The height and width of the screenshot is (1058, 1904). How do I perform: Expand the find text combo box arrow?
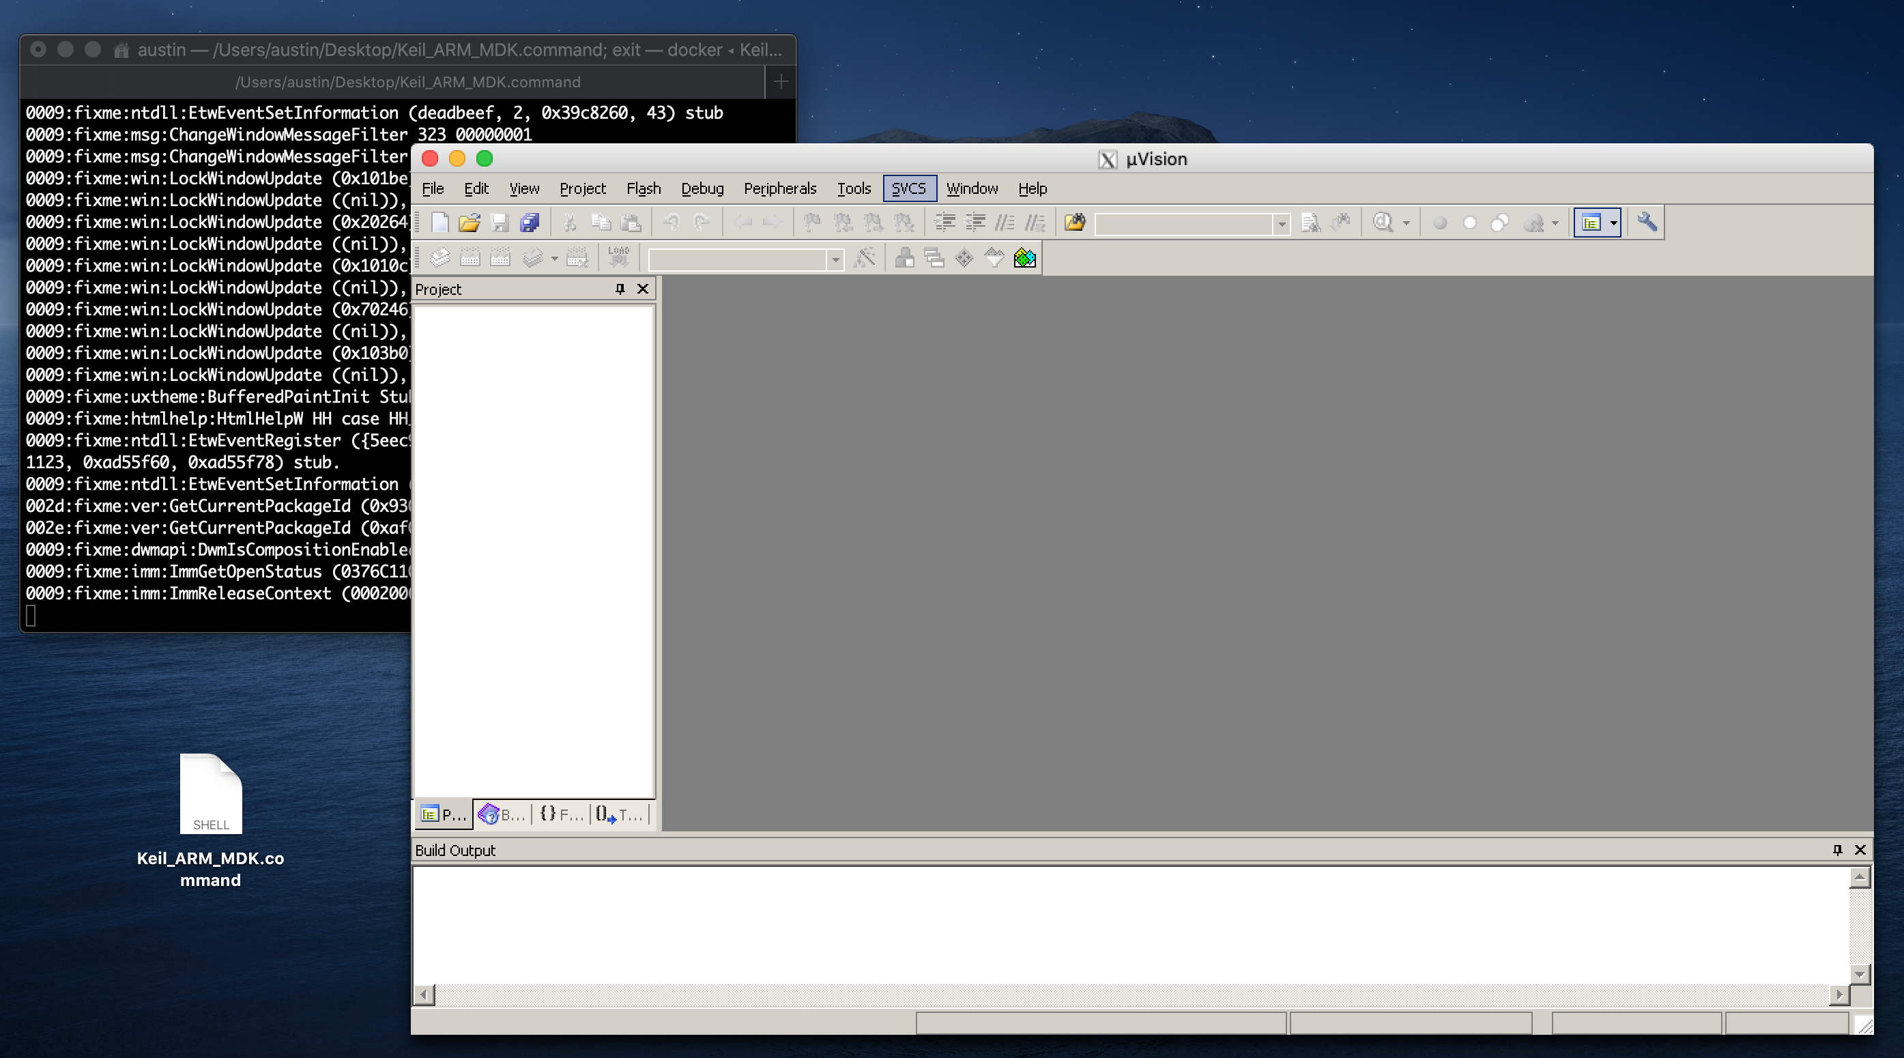[x=1282, y=223]
